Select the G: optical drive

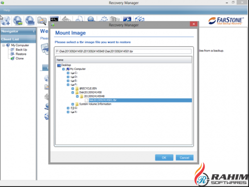[x=76, y=108]
